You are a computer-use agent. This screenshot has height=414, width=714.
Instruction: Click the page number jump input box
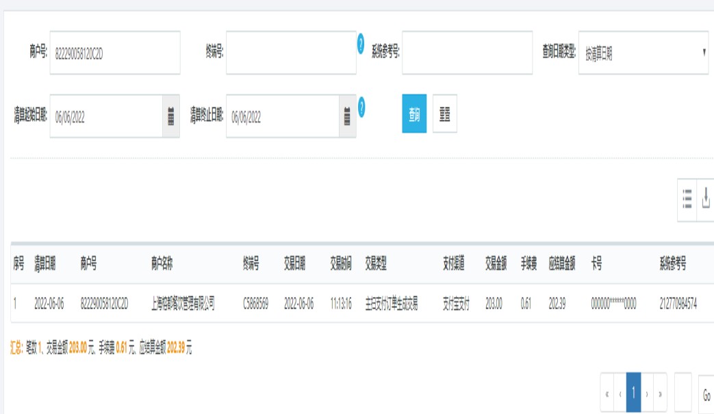coord(683,394)
